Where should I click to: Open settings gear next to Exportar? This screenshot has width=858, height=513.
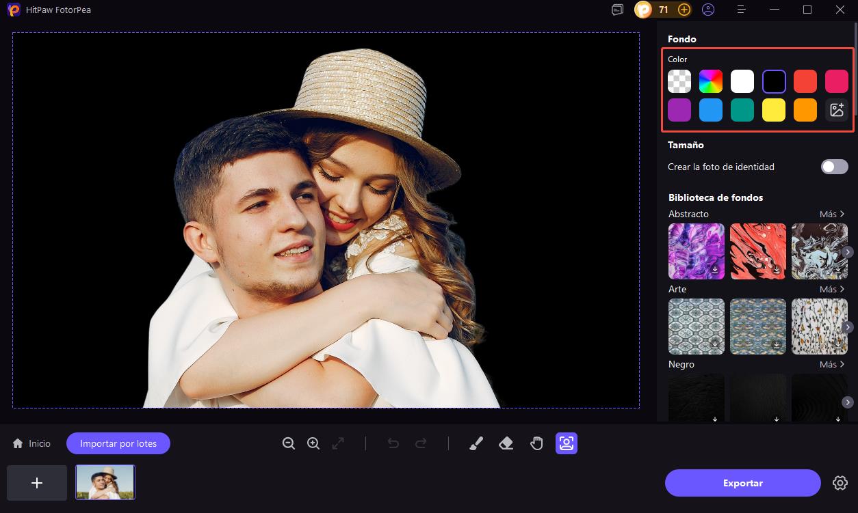pyautogui.click(x=840, y=483)
